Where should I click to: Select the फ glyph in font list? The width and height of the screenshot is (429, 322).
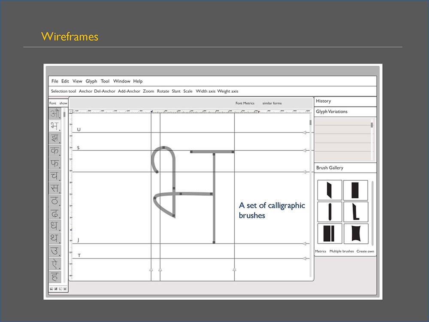pos(55,163)
